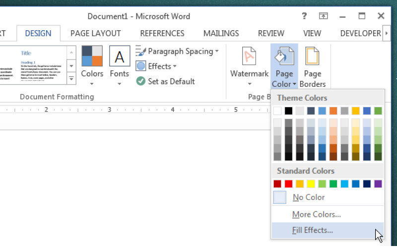397x248 pixels.
Task: Pick light gray theme color in top row
Action: coord(300,111)
